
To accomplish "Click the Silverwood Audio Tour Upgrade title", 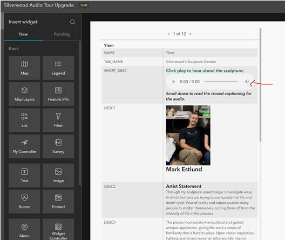I will [39, 5].
